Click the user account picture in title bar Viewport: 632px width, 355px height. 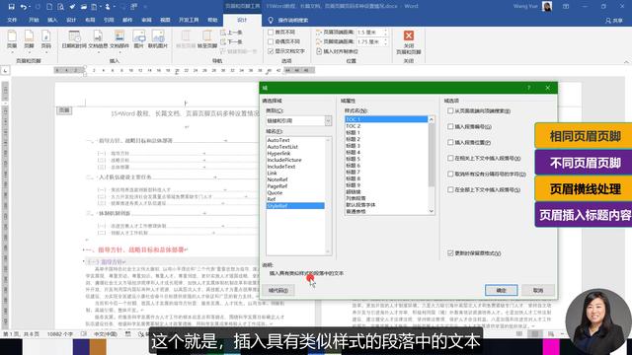point(547,7)
